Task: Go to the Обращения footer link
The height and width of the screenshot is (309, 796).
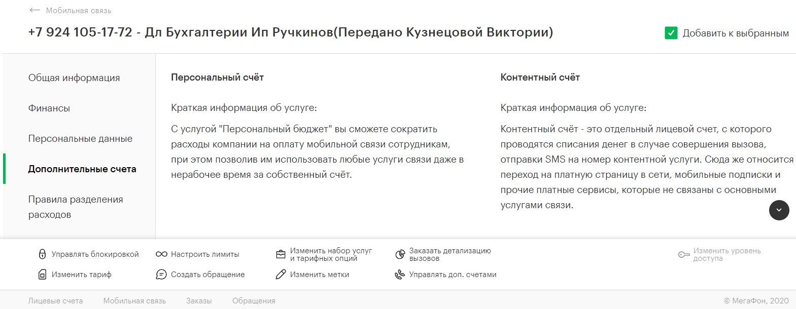Action: coord(254,300)
